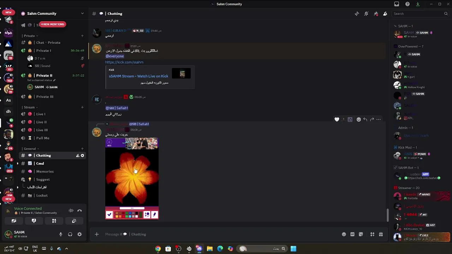Open the Threads icon in channel header
452x254 pixels.
pyautogui.click(x=357, y=14)
